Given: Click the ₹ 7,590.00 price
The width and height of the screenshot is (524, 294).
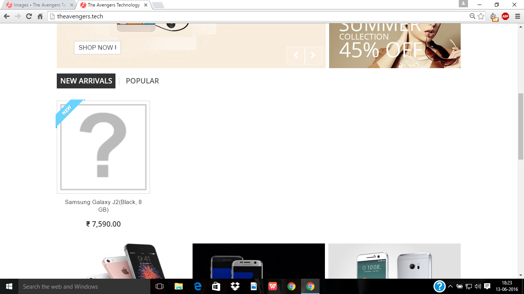Looking at the screenshot, I should (x=103, y=224).
